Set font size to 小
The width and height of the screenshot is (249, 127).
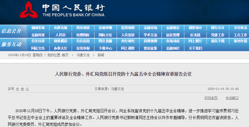[27, 89]
